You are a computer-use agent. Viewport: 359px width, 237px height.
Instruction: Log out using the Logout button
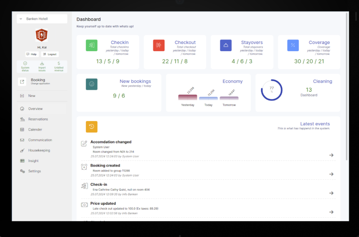[50, 54]
